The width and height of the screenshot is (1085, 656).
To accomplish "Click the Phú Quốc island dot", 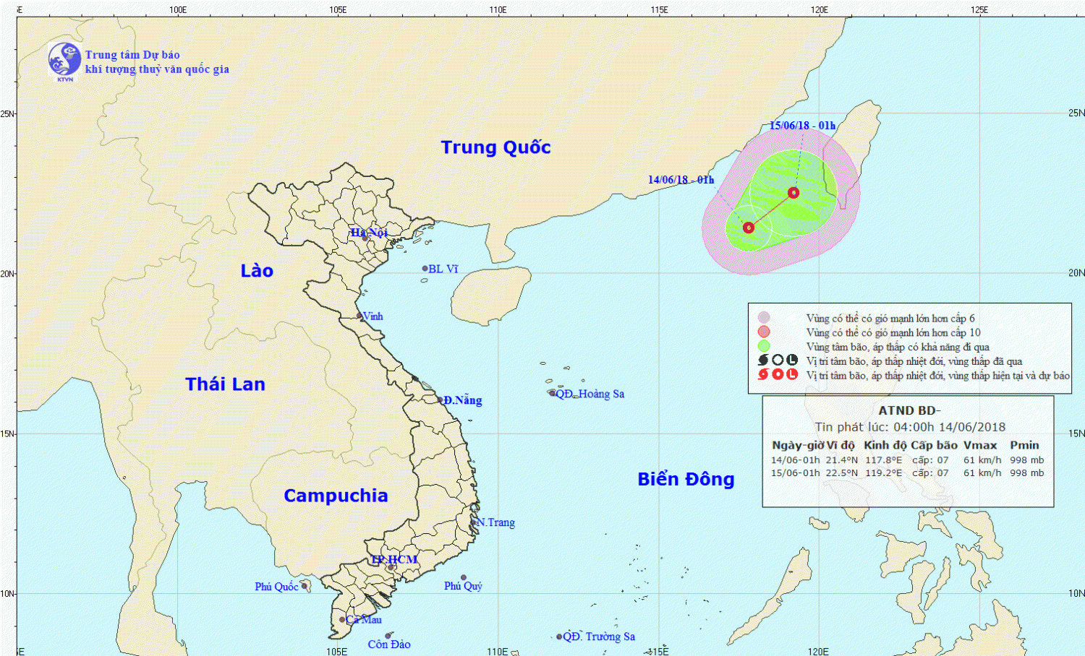I will click(305, 586).
